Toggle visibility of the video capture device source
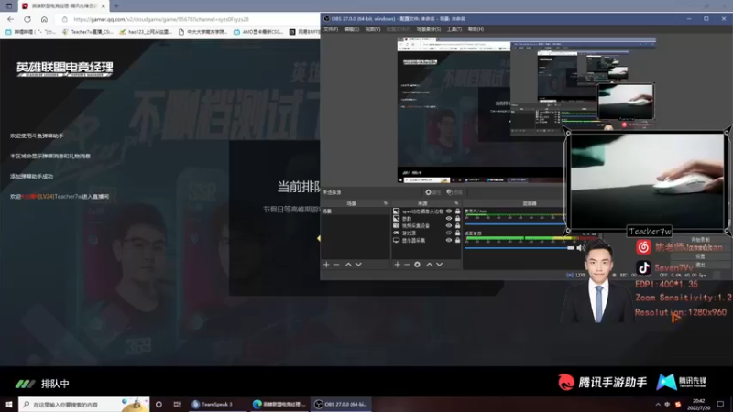 pyautogui.click(x=449, y=225)
